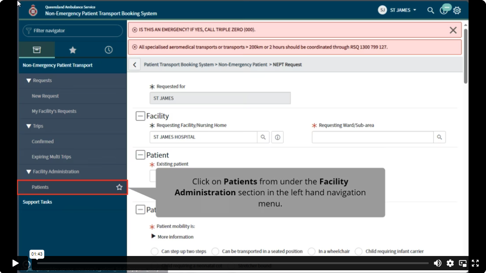Show info for Requesting Facility
The height and width of the screenshot is (273, 486).
point(277,137)
